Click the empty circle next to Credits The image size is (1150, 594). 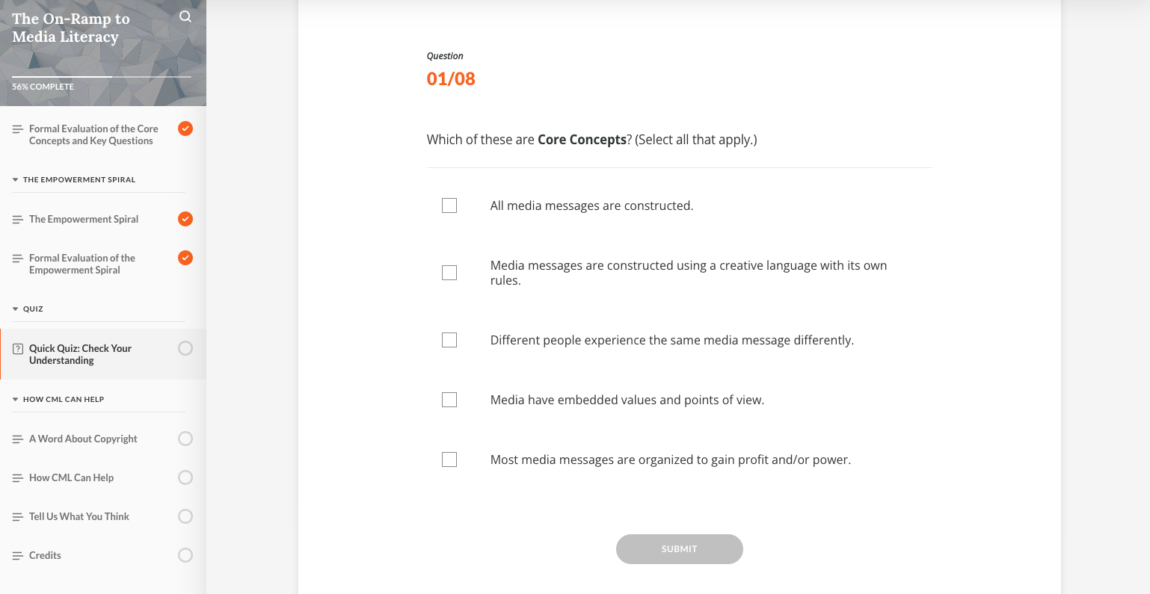coord(185,555)
